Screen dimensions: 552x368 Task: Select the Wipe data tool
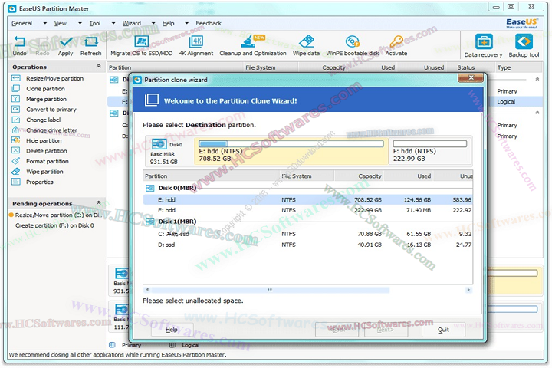[306, 46]
